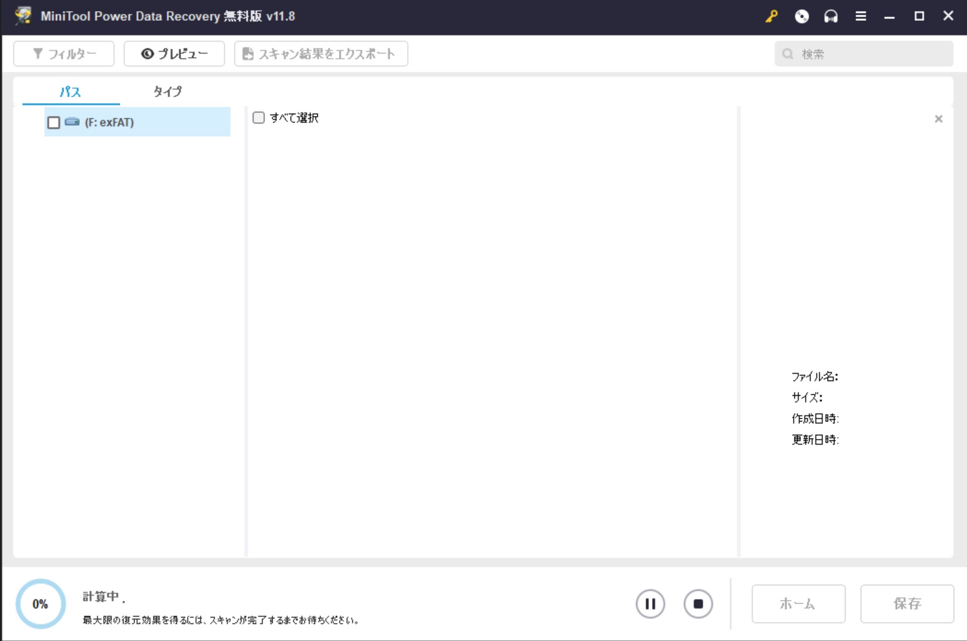967x641 pixels.
Task: Switch to the パス tab
Action: point(71,92)
